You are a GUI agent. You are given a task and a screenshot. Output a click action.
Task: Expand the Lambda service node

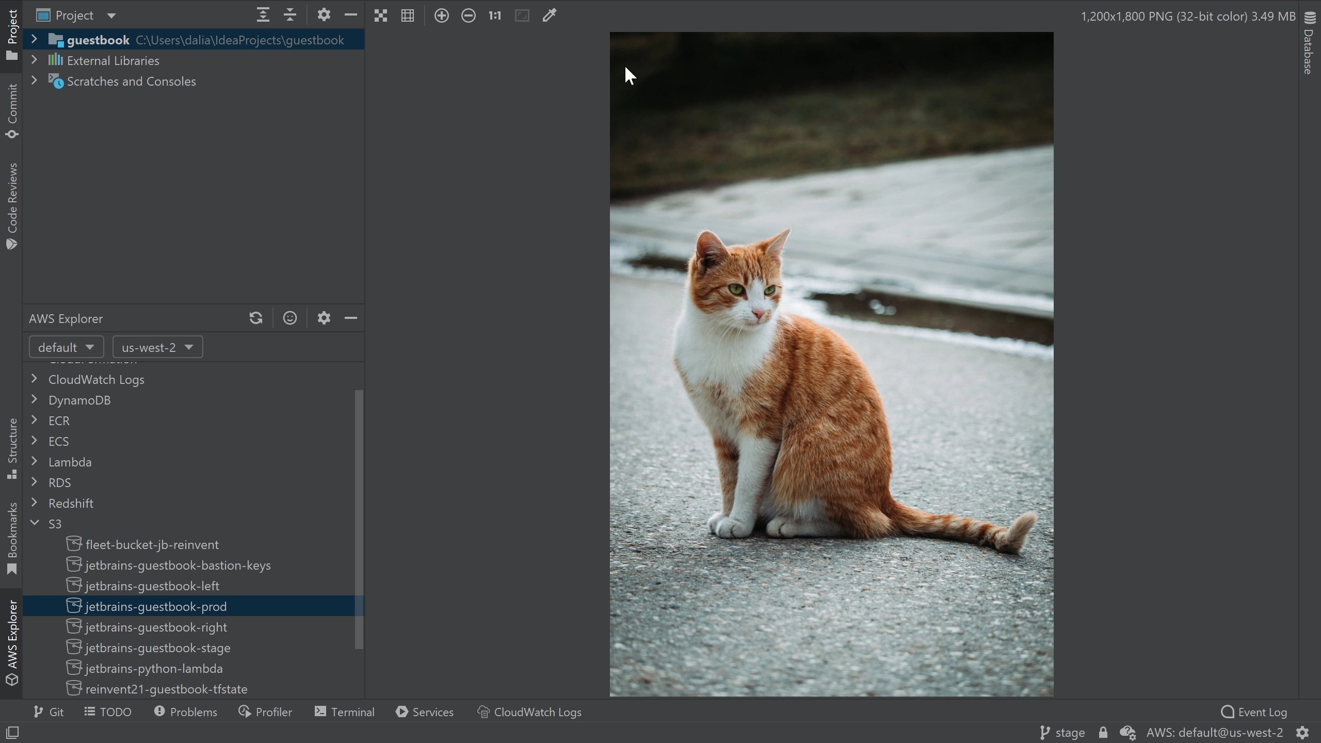[35, 461]
